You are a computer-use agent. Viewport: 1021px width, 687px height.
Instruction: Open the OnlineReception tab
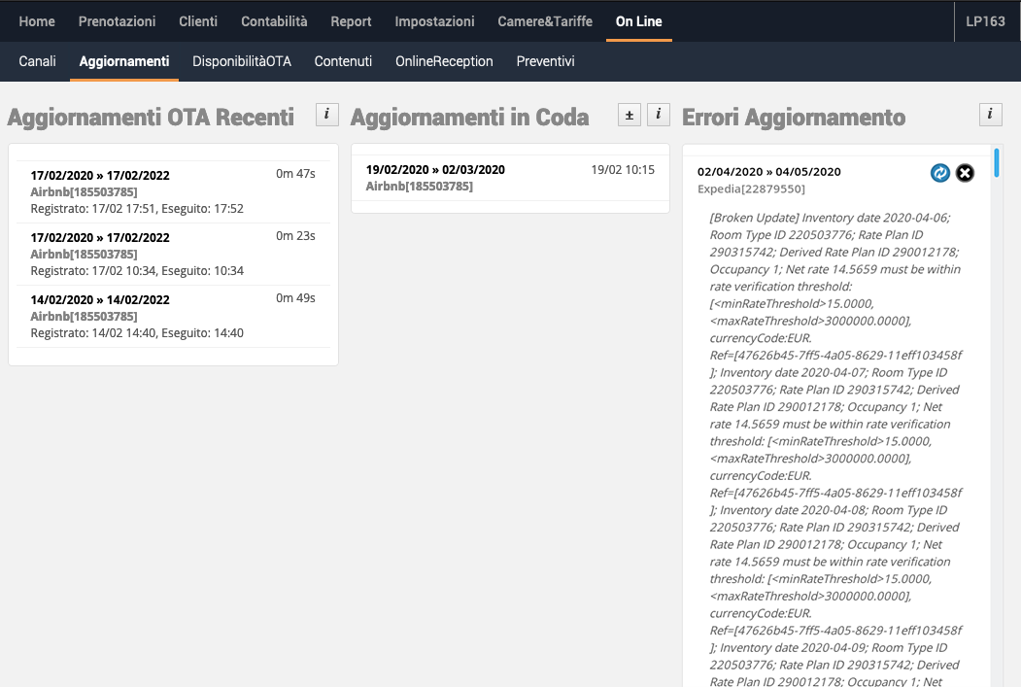444,61
